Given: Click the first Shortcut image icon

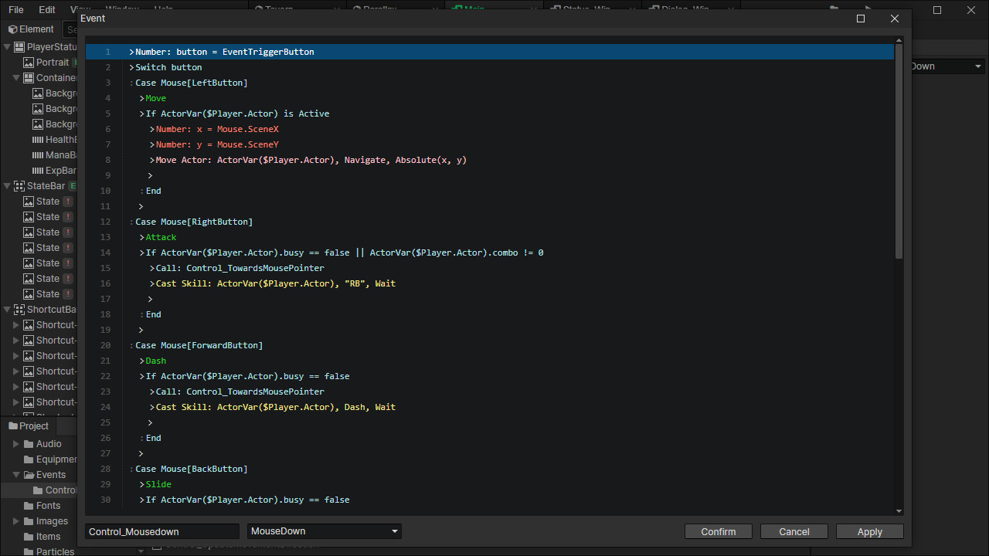Looking at the screenshot, I should (29, 324).
